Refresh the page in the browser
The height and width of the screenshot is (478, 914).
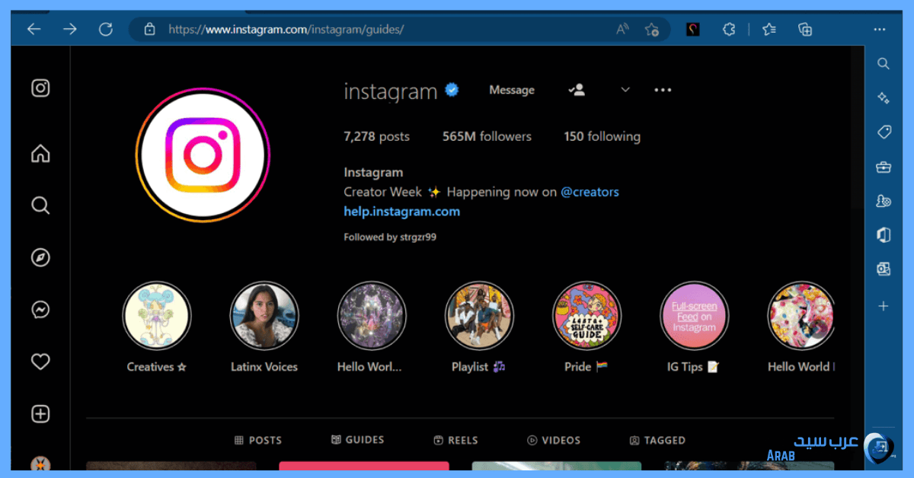(x=106, y=30)
